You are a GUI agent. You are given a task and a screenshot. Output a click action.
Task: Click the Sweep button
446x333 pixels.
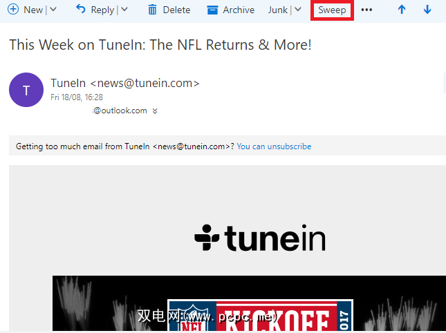pyautogui.click(x=332, y=10)
